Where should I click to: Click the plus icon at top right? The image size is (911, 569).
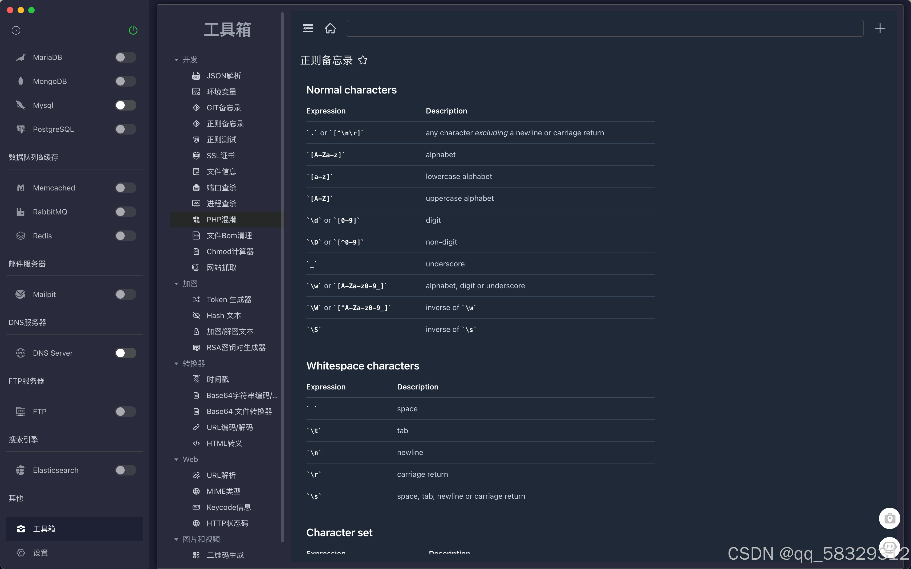coord(880,28)
